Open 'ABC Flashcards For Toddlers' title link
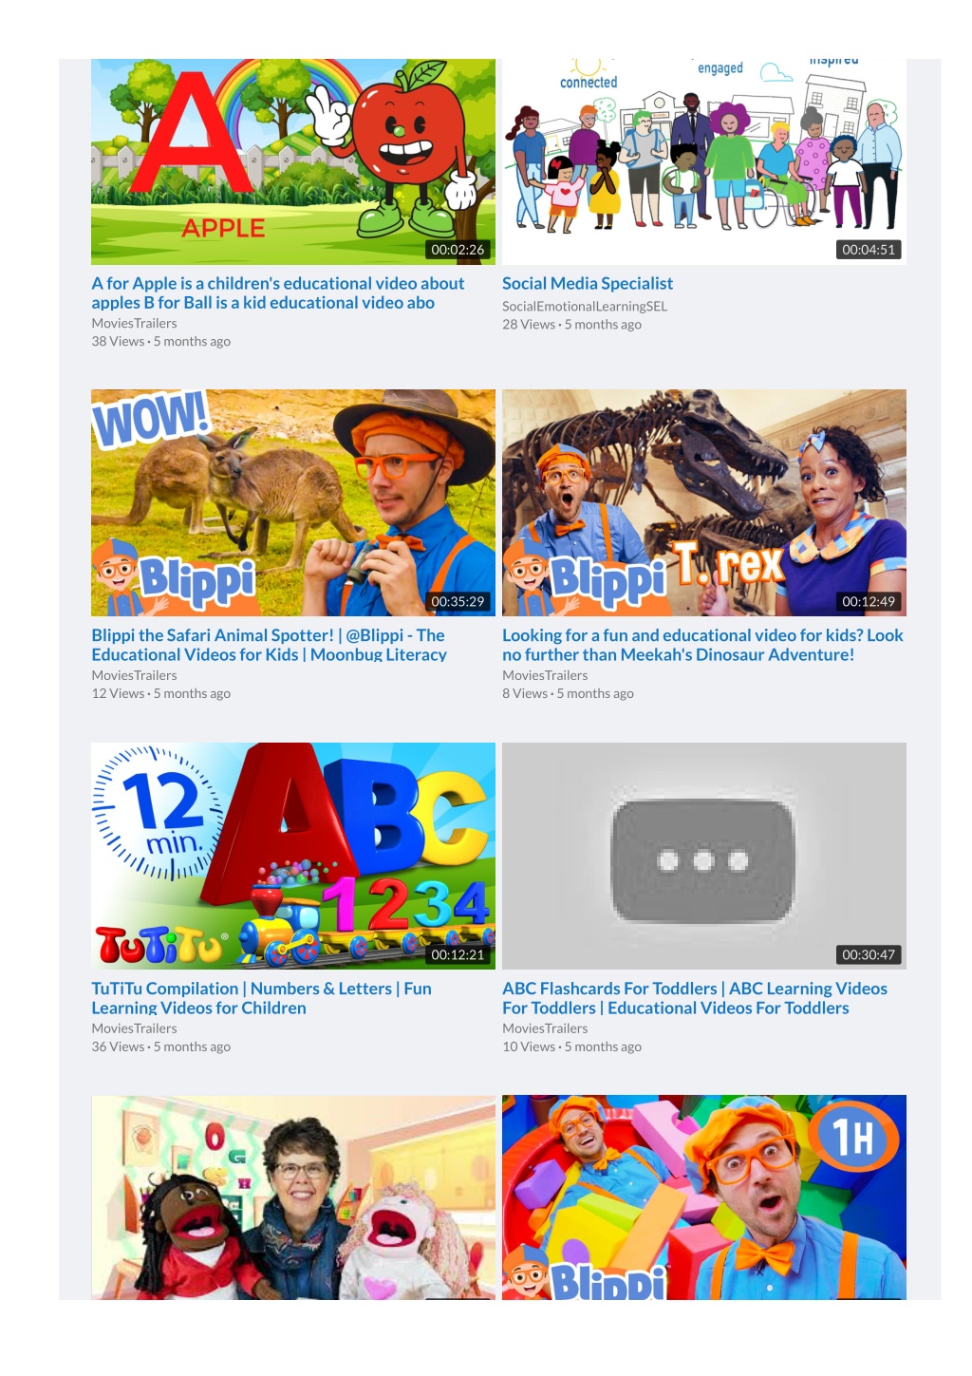 (x=695, y=998)
